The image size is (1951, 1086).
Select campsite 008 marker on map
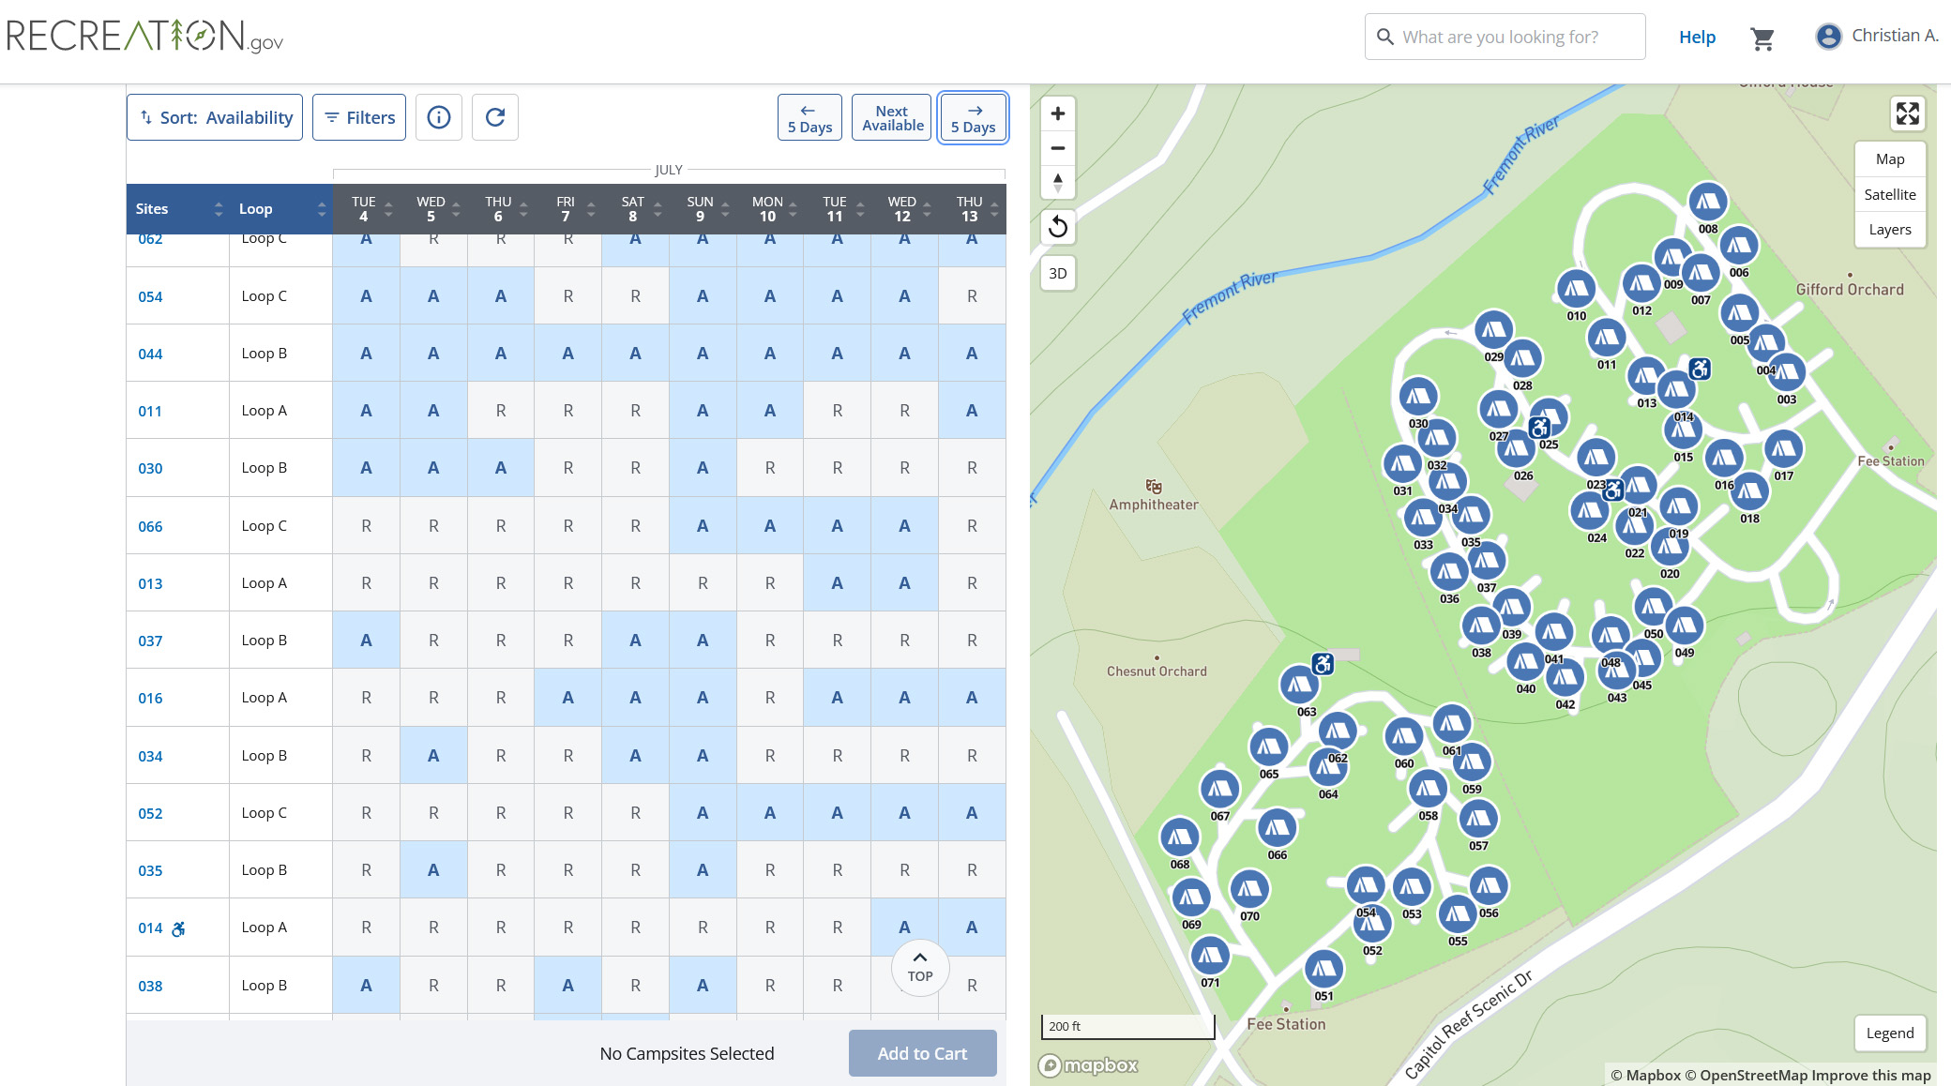pyautogui.click(x=1707, y=201)
